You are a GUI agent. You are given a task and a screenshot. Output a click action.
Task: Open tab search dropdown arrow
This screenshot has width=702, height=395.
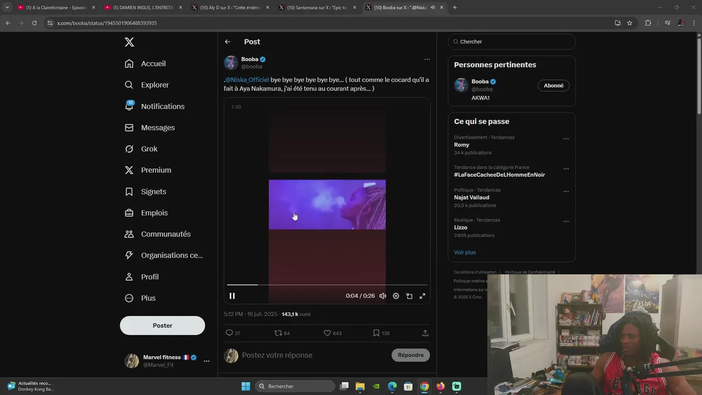[7, 8]
